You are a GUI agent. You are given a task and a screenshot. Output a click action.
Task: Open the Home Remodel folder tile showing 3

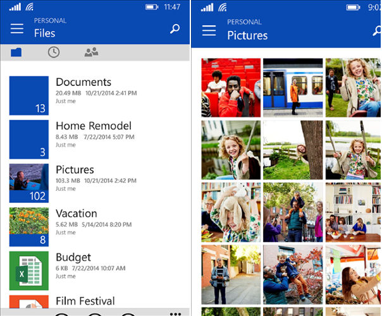29,139
